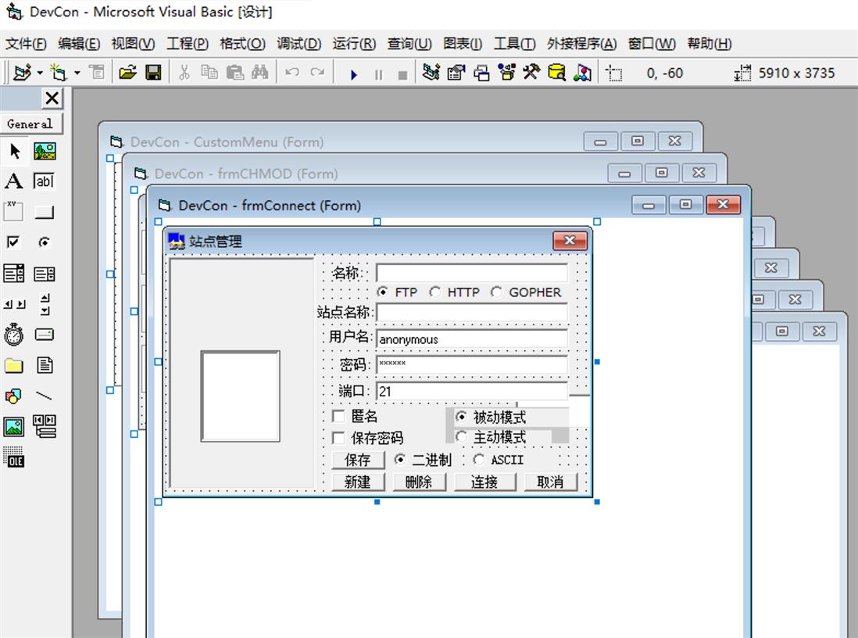Open the 工程(P) menu

pyautogui.click(x=187, y=43)
